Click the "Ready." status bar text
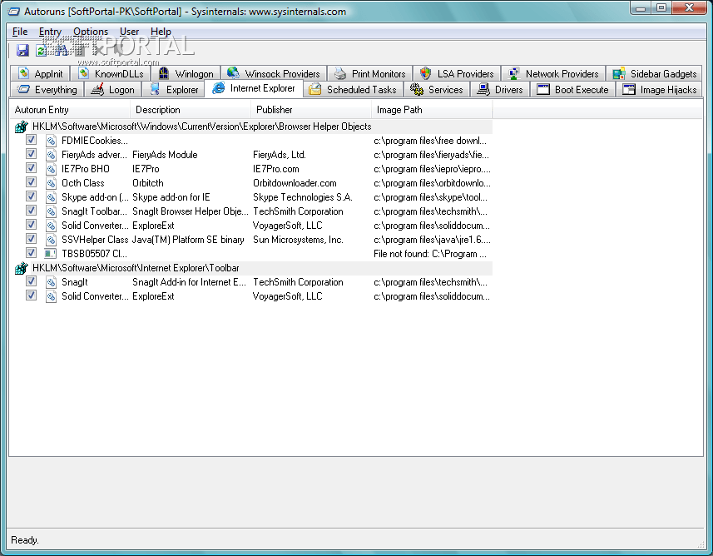The image size is (713, 556). pos(25,540)
